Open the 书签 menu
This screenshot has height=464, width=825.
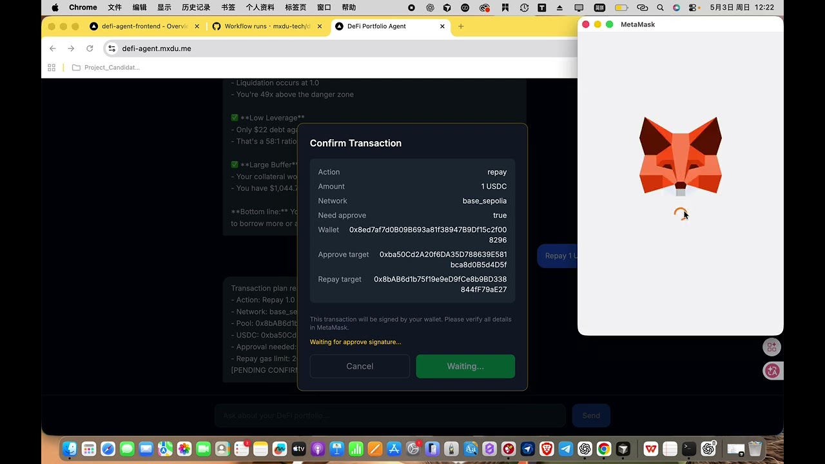tap(228, 8)
